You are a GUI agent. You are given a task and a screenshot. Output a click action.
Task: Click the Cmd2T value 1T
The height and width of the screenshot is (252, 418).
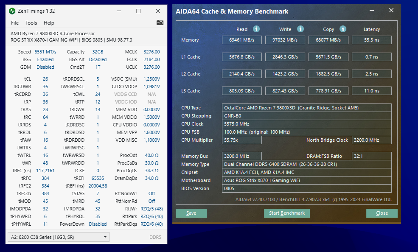coord(98,67)
